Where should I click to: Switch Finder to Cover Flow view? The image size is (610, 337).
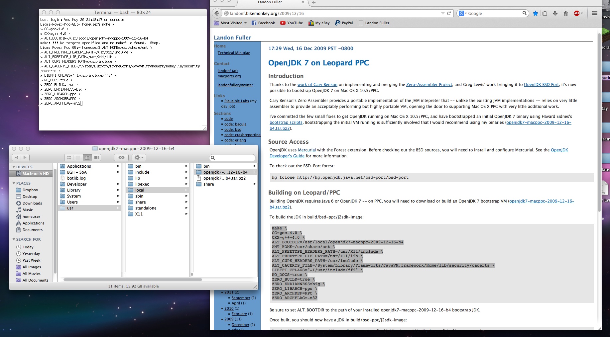point(96,157)
